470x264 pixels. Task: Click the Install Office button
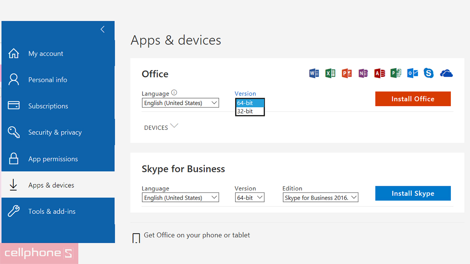(x=413, y=99)
